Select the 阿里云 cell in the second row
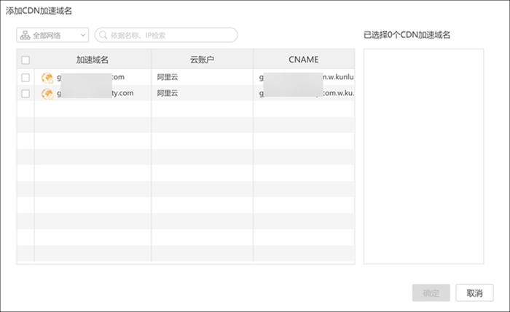This screenshot has height=312, width=510. coord(167,93)
